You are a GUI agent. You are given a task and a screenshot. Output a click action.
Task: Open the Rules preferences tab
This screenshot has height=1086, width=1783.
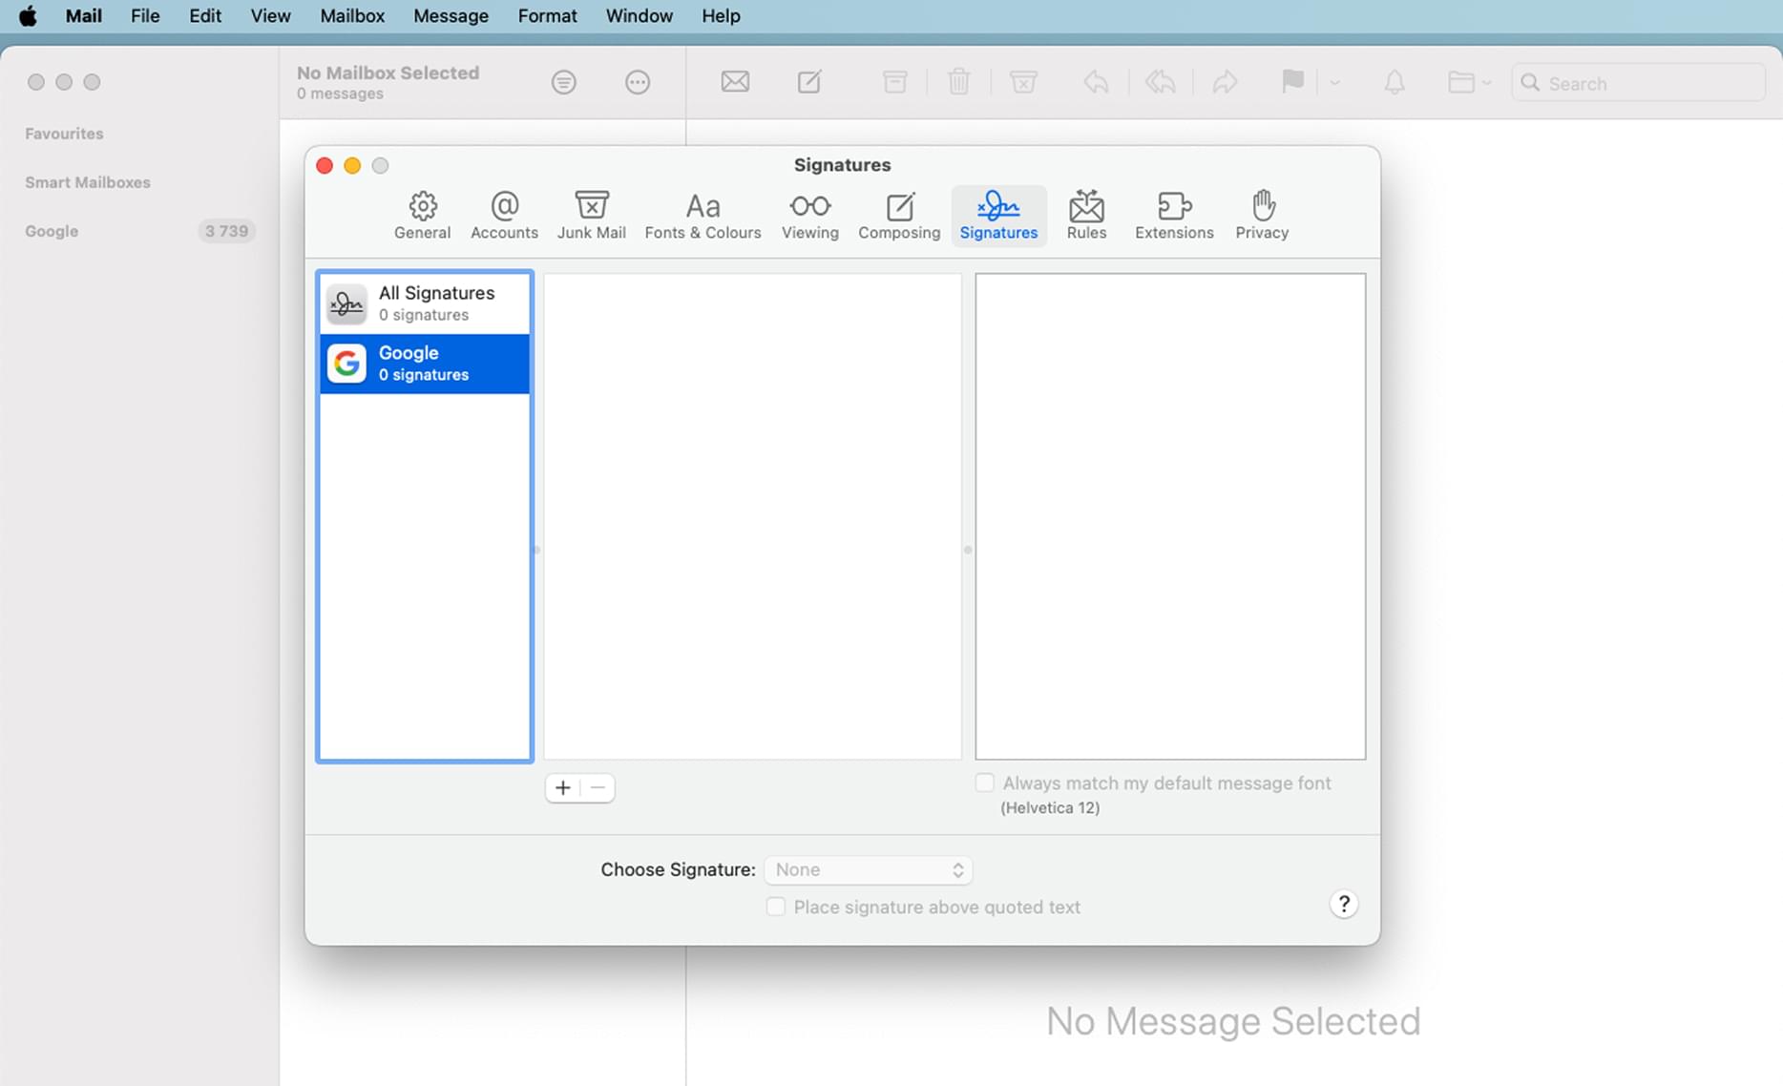[1086, 216]
